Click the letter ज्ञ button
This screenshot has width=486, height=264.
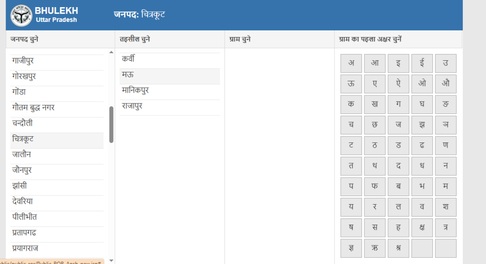[x=351, y=248]
